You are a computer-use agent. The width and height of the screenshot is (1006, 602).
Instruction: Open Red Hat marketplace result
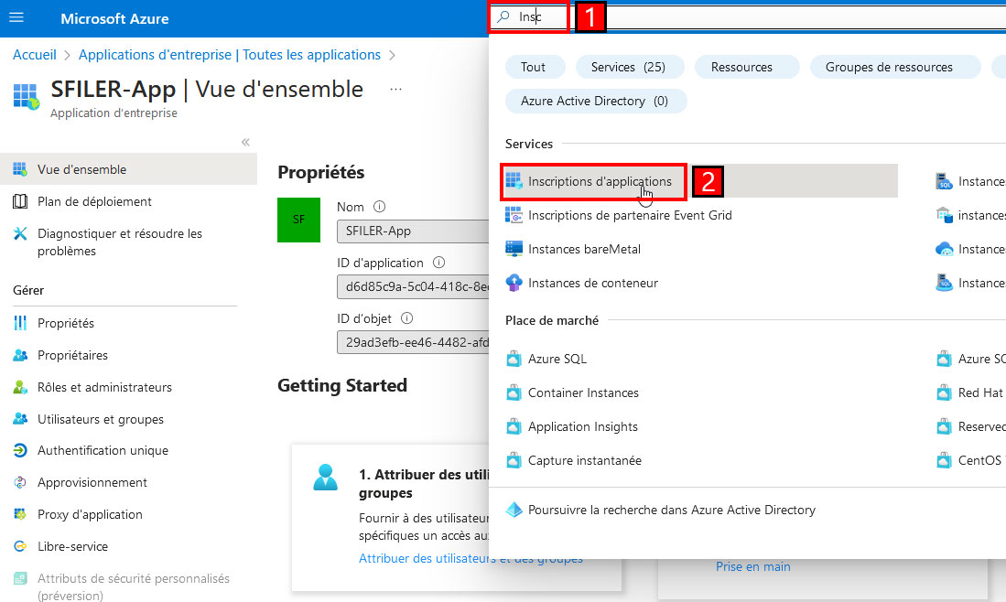point(980,393)
